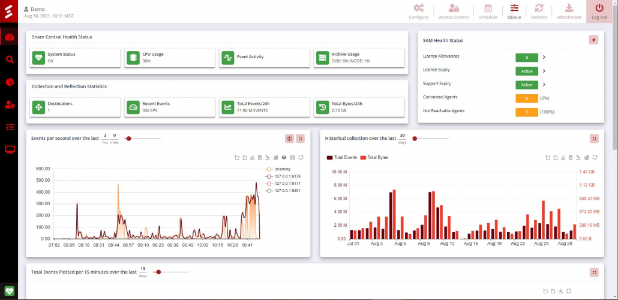Switch Events per second chart to bar type
The width and height of the screenshot is (618, 300).
coord(276,157)
